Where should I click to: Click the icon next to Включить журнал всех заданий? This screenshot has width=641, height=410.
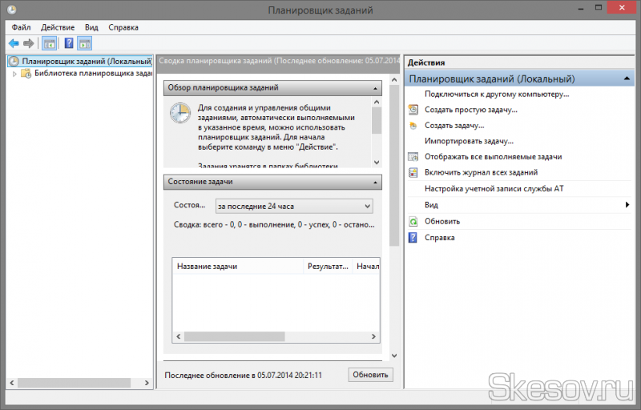[413, 172]
